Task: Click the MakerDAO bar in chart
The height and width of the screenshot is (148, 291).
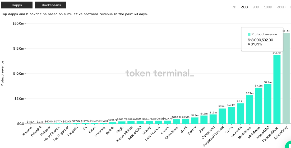Action: tap(268, 104)
